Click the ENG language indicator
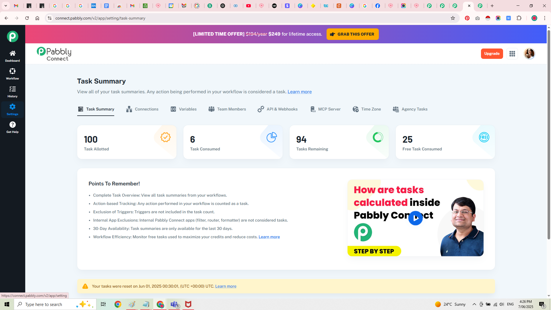Image resolution: width=551 pixels, height=310 pixels. (510, 304)
